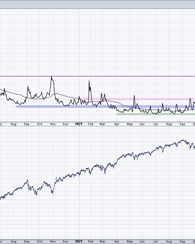Click the Apr label on upper chart axis
The image size is (195, 244).
117,124
